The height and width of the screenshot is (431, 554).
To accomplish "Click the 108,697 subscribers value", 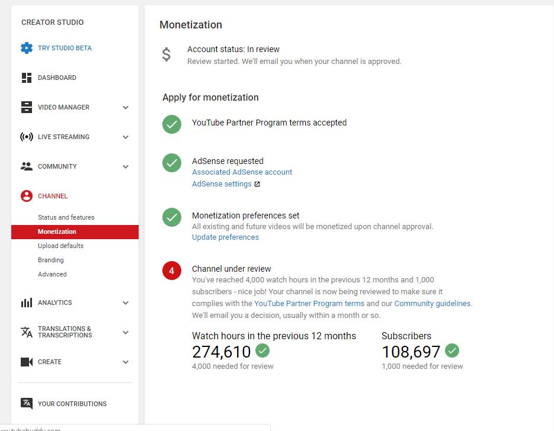I will click(x=411, y=352).
